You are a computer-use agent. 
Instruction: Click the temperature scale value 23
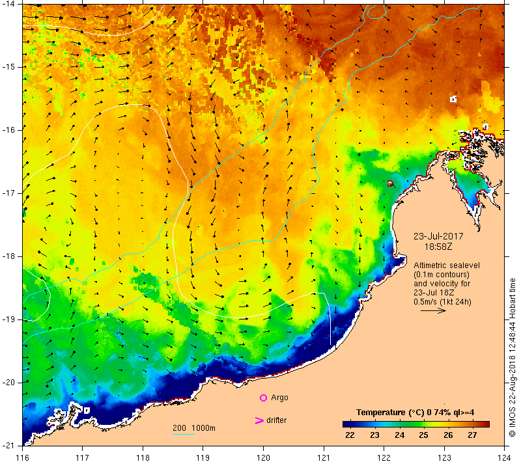point(375,435)
